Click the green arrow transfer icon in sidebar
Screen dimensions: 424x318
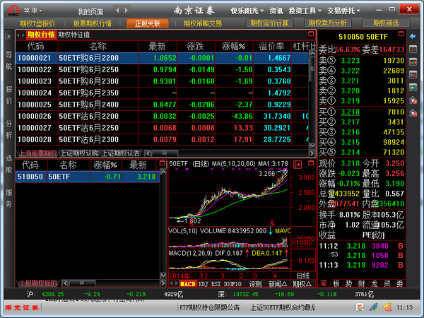coord(413,88)
